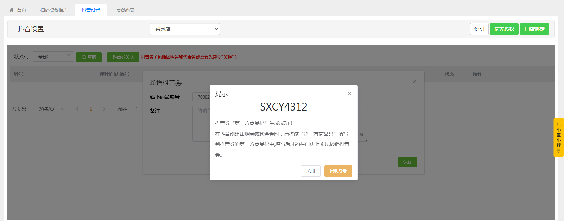The height and width of the screenshot is (221, 564).
Task: Click the 复制券号 button
Action: [x=338, y=171]
